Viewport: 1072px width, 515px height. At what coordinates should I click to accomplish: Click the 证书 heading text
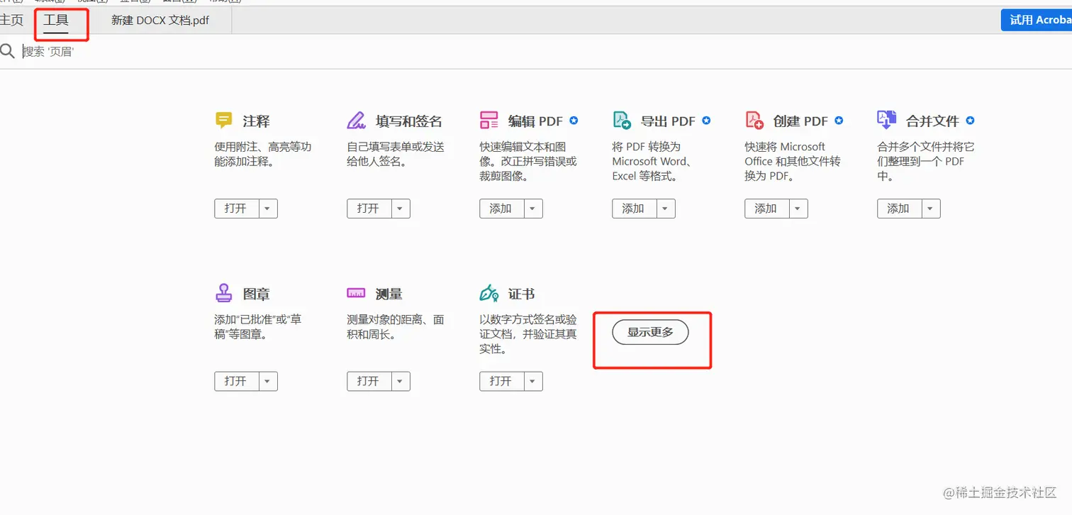click(x=521, y=294)
